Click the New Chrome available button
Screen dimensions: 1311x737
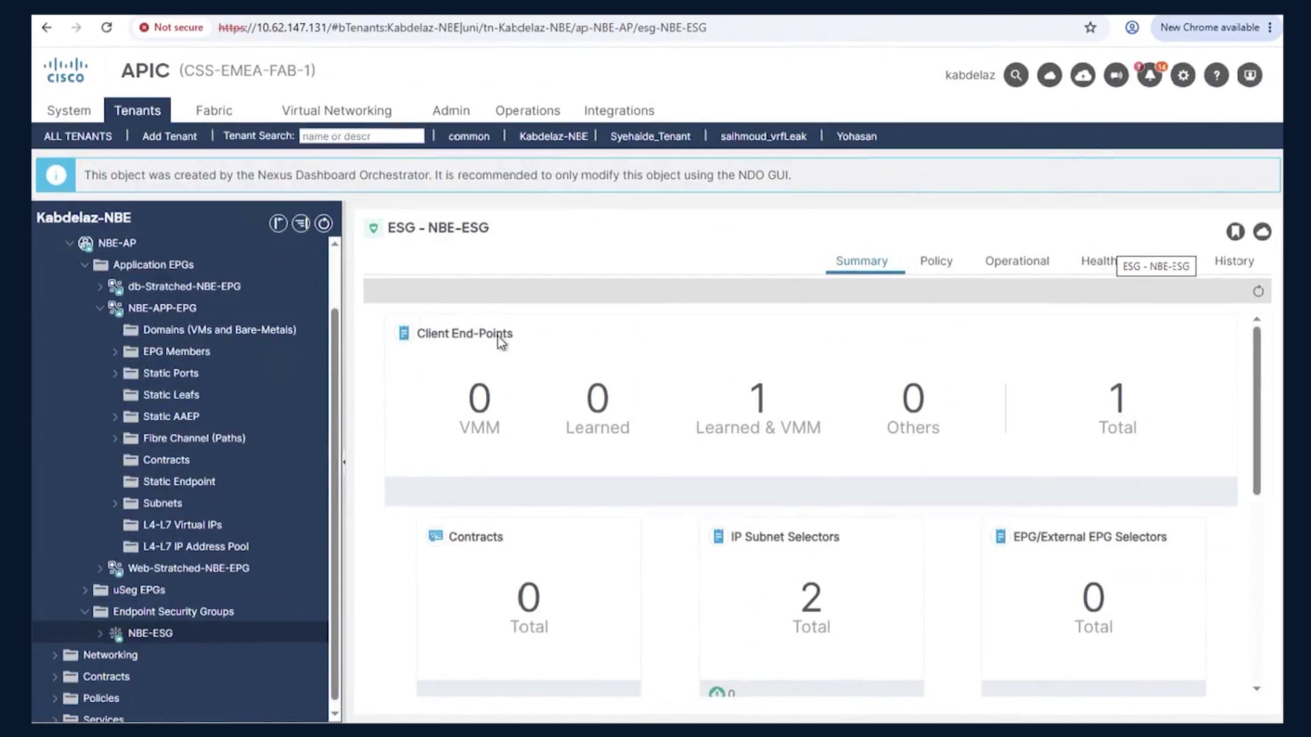[x=1215, y=27]
